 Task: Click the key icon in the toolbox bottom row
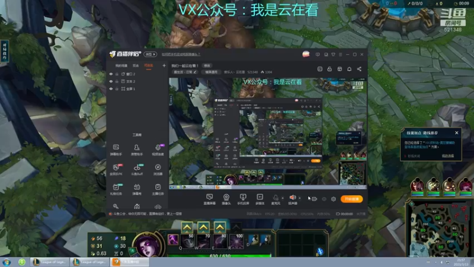click(x=116, y=206)
